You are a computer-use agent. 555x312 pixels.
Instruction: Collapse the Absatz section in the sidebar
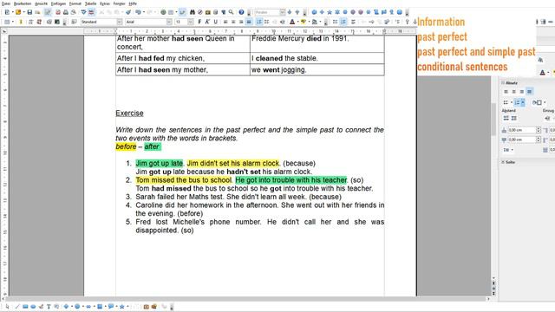click(503, 83)
